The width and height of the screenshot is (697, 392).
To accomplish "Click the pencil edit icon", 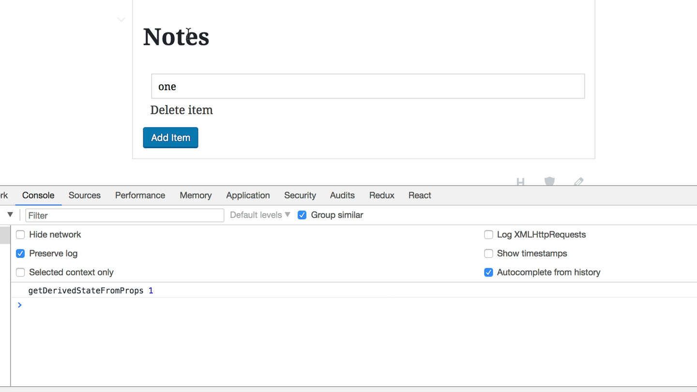I will coord(579,182).
